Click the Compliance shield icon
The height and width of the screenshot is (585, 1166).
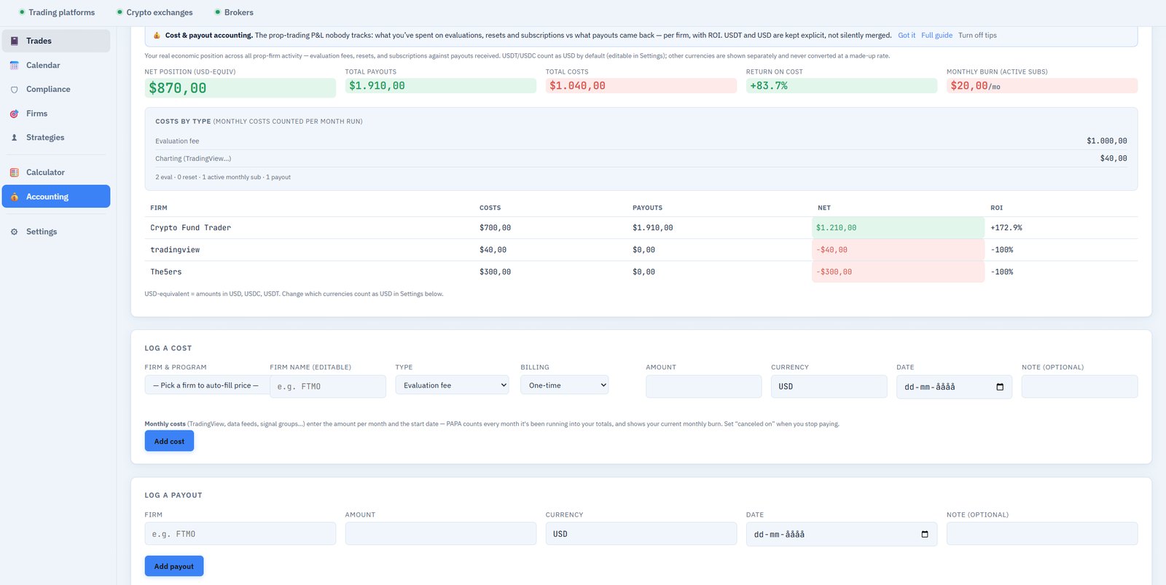(14, 90)
